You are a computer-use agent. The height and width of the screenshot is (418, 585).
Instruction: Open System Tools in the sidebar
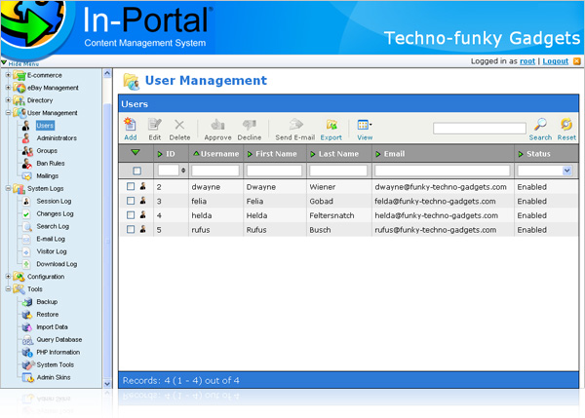(56, 364)
